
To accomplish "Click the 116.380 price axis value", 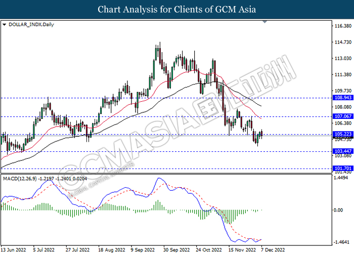I will tap(343, 26).
